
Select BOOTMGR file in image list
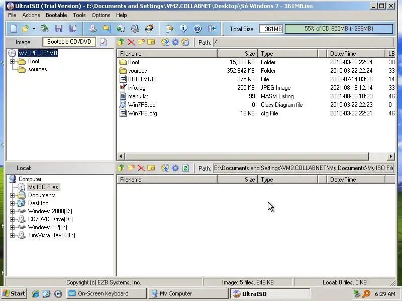point(142,79)
